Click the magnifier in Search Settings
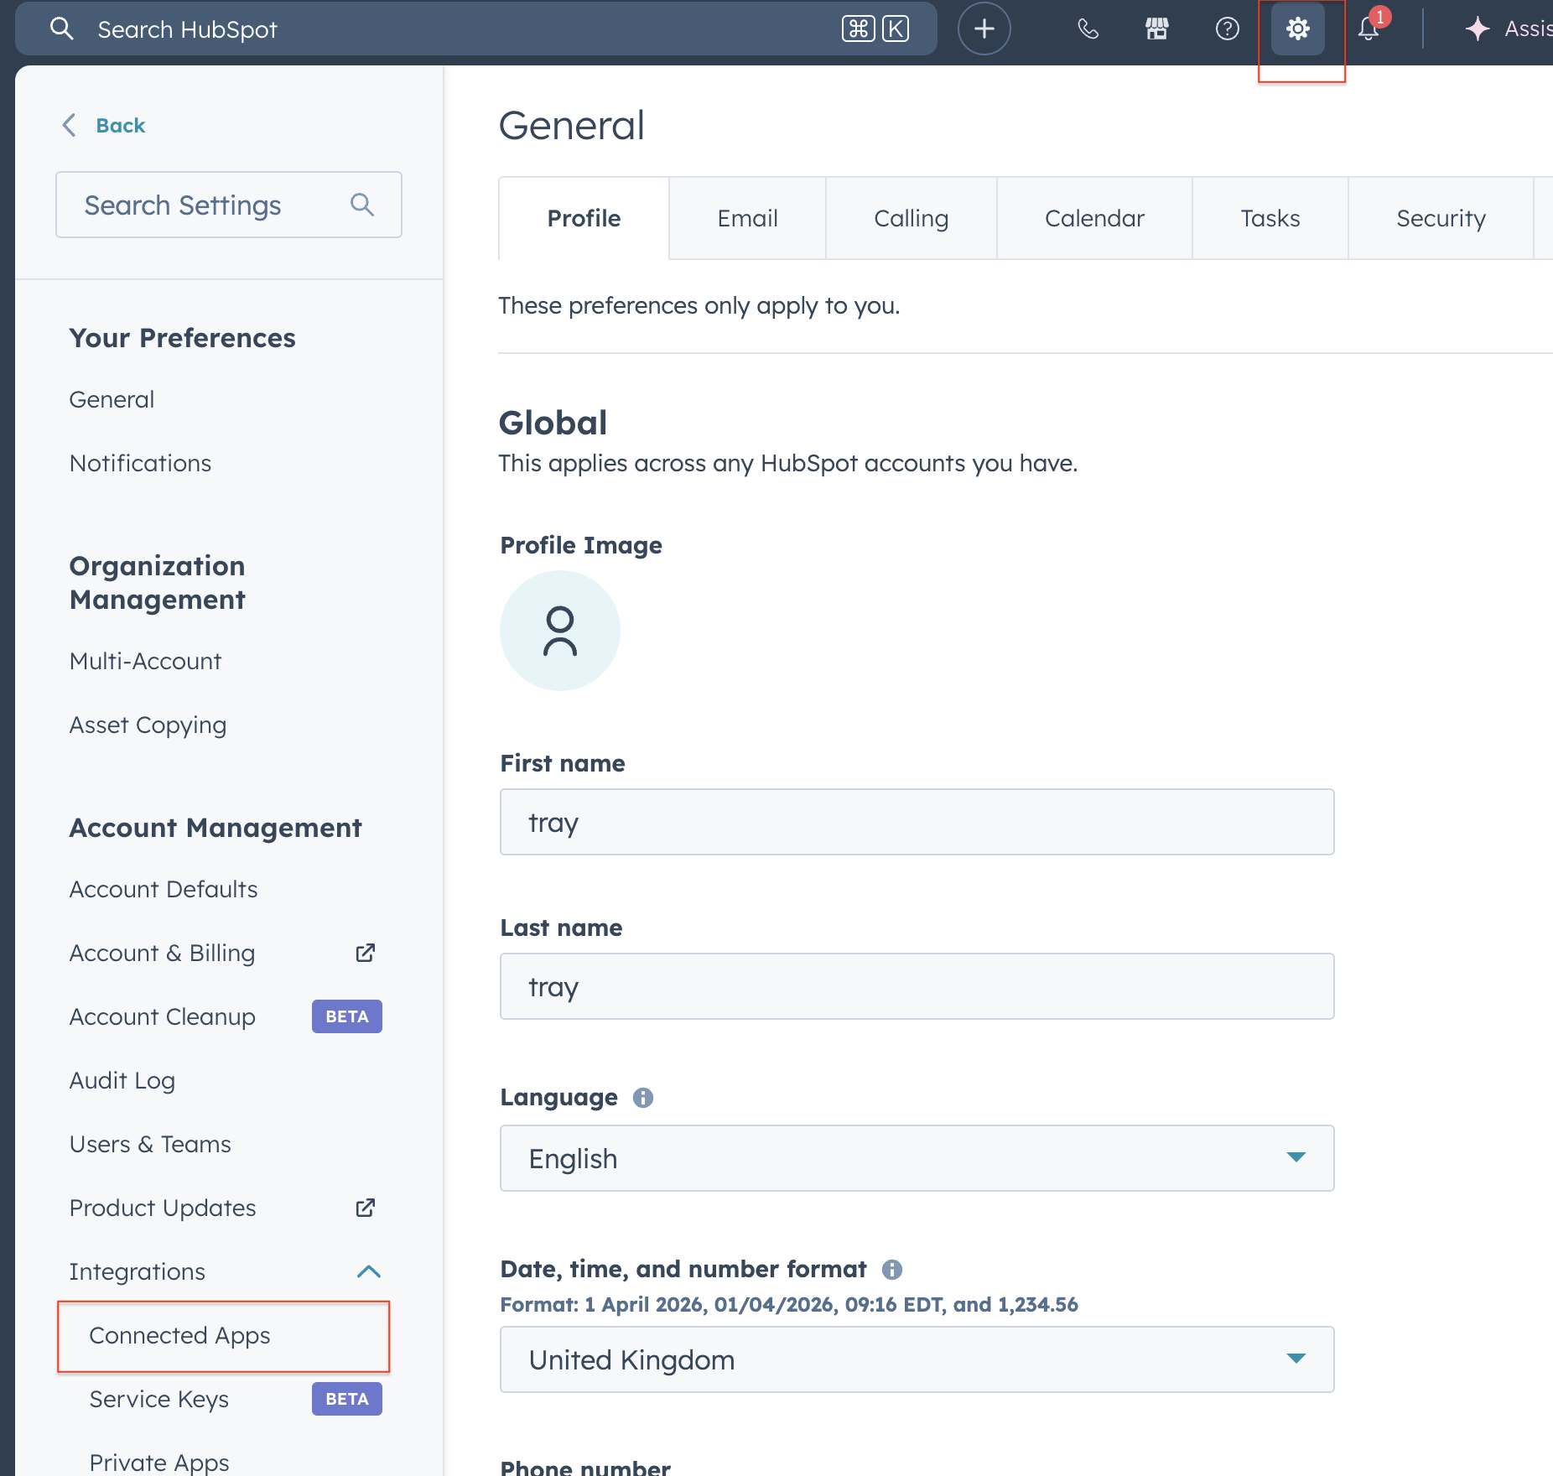Image resolution: width=1553 pixels, height=1476 pixels. (362, 204)
